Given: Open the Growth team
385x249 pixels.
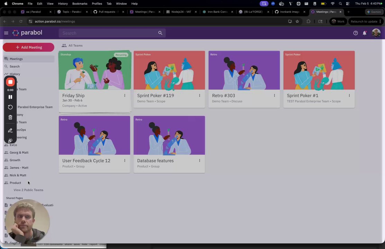Looking at the screenshot, I should coord(28,160).
